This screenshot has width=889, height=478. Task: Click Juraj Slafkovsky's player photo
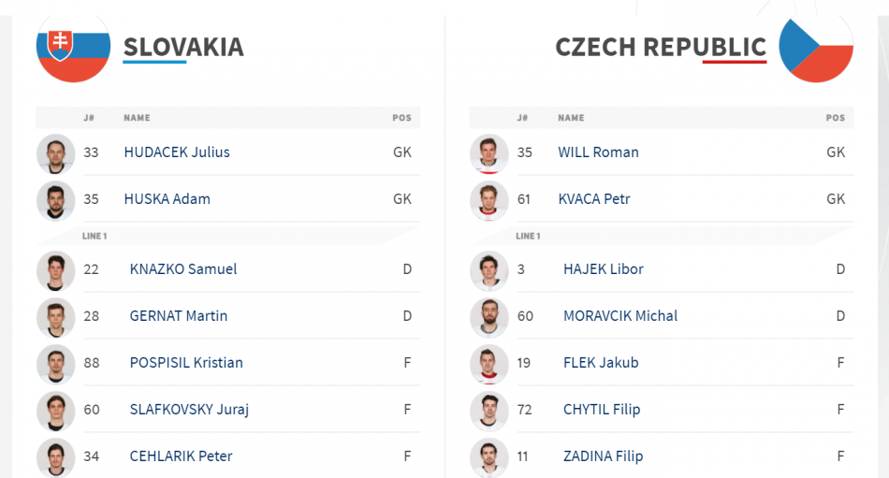point(55,411)
